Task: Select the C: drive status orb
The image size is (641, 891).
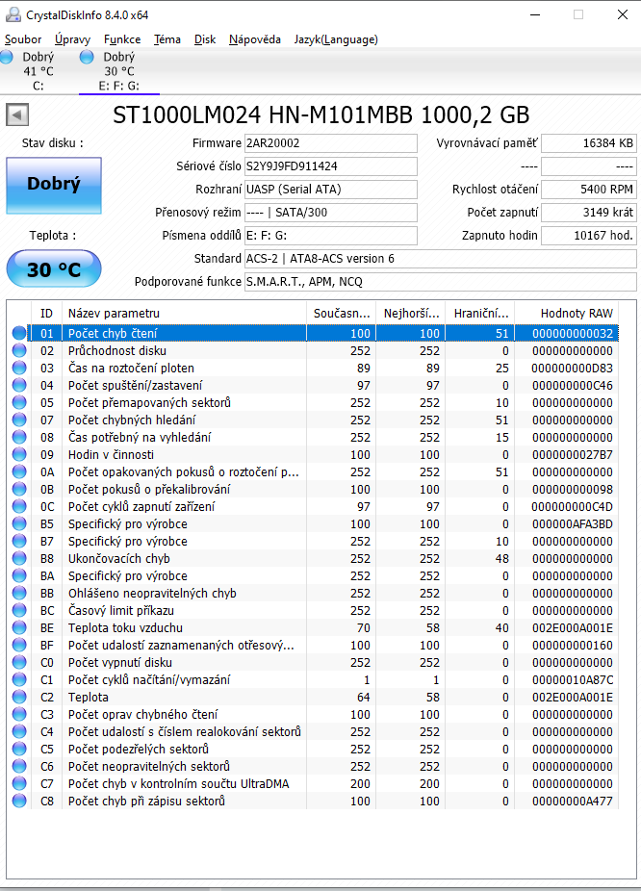Action: pos(8,59)
